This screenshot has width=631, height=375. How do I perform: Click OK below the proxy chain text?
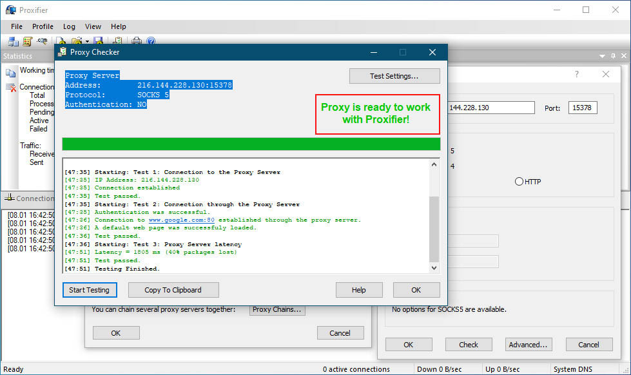click(x=116, y=332)
